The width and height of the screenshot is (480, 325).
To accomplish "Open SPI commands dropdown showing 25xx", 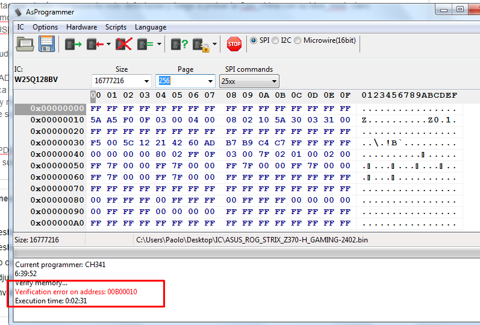I will pos(249,81).
